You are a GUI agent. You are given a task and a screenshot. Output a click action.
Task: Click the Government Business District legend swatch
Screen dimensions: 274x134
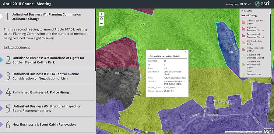coord(244,56)
